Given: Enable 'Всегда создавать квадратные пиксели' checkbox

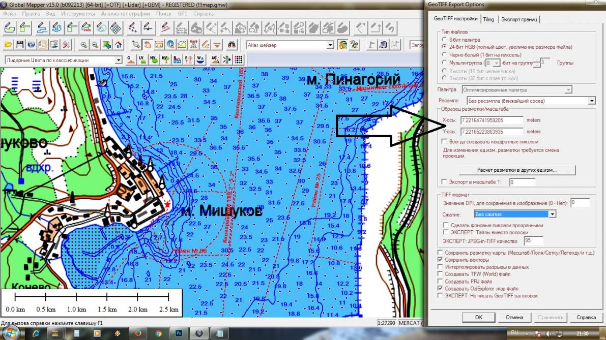Looking at the screenshot, I should tap(445, 141).
